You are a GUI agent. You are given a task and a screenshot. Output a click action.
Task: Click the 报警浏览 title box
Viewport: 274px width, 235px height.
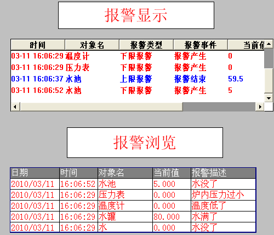[145, 143]
